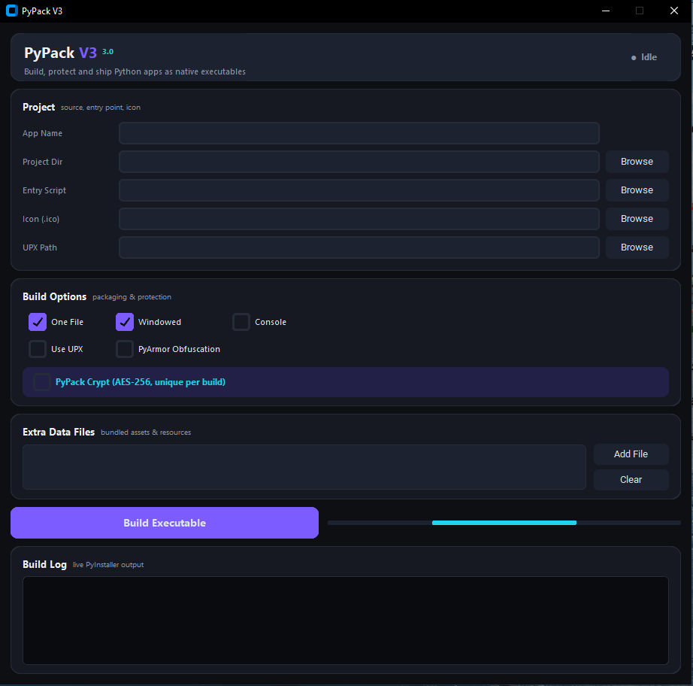Click the 'Idle' status text
Image resolution: width=693 pixels, height=686 pixels.
[x=649, y=57]
